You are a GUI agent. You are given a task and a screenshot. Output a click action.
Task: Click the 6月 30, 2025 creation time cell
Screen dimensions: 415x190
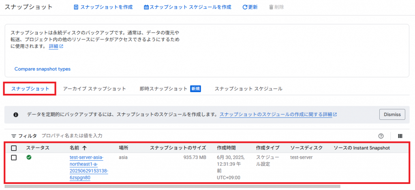(x=231, y=168)
